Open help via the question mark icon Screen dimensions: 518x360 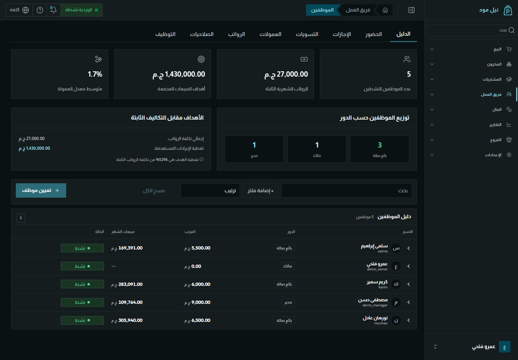(40, 10)
